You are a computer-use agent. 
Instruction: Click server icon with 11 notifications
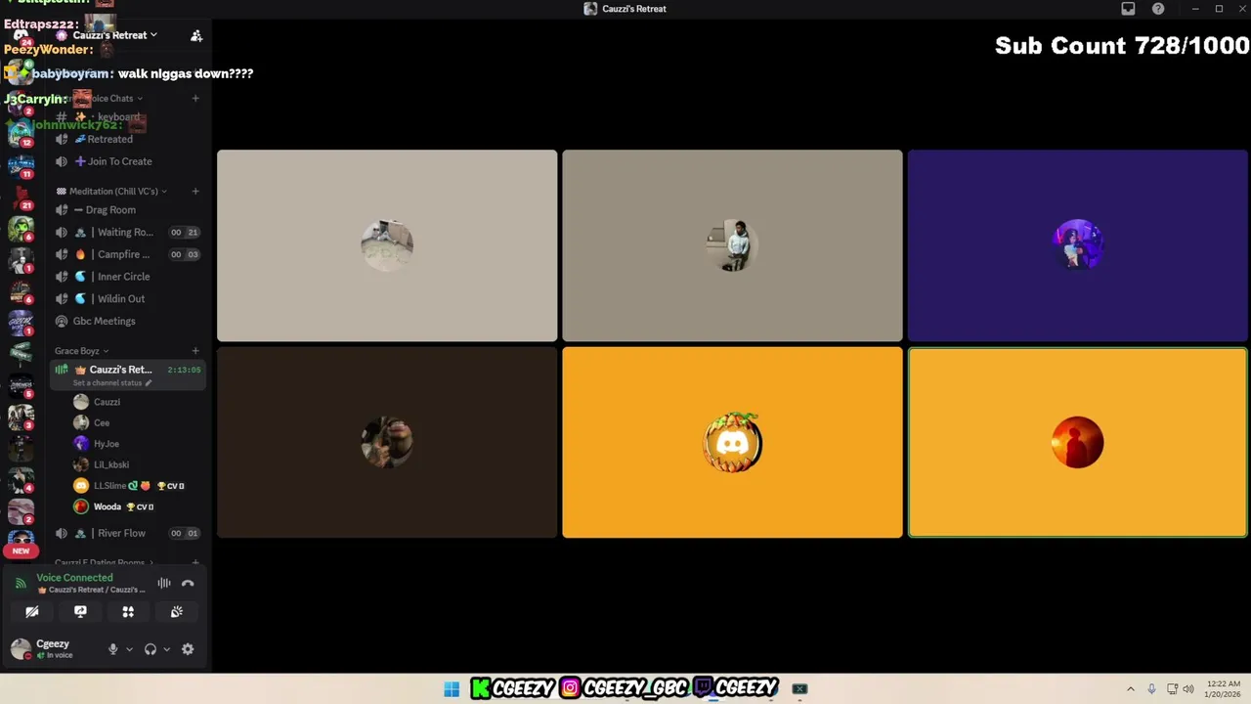click(x=21, y=164)
